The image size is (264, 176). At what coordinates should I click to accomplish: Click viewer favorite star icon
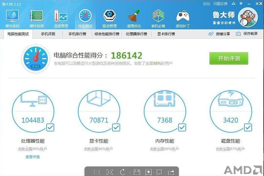pos(148,172)
